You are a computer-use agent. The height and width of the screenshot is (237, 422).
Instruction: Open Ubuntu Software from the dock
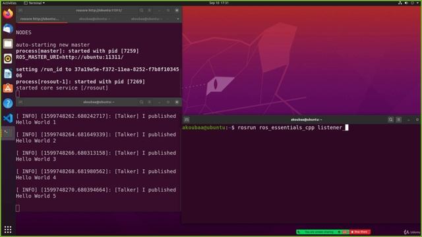[8, 88]
